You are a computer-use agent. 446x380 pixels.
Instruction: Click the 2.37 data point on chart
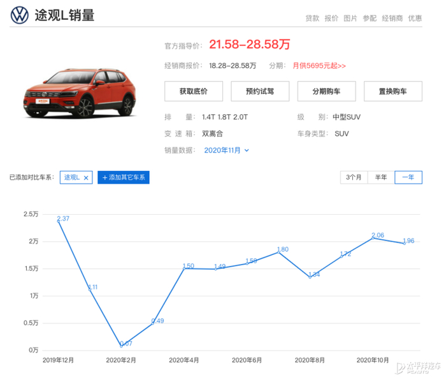58,221
